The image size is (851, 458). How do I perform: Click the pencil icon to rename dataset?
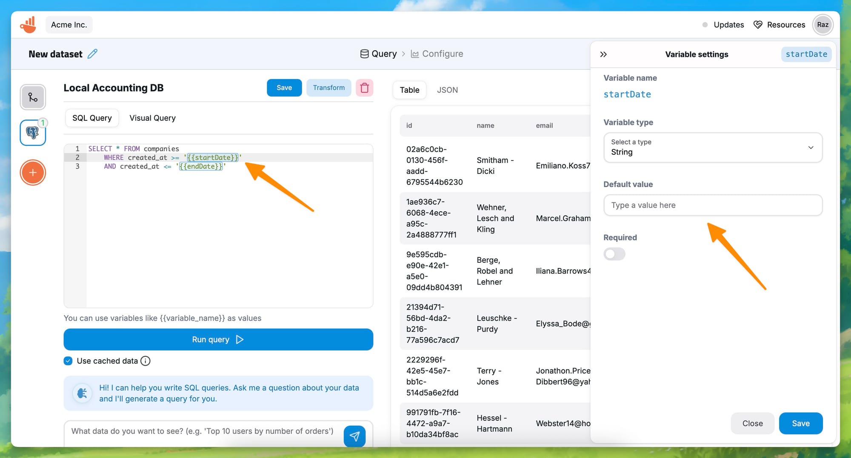click(x=92, y=54)
